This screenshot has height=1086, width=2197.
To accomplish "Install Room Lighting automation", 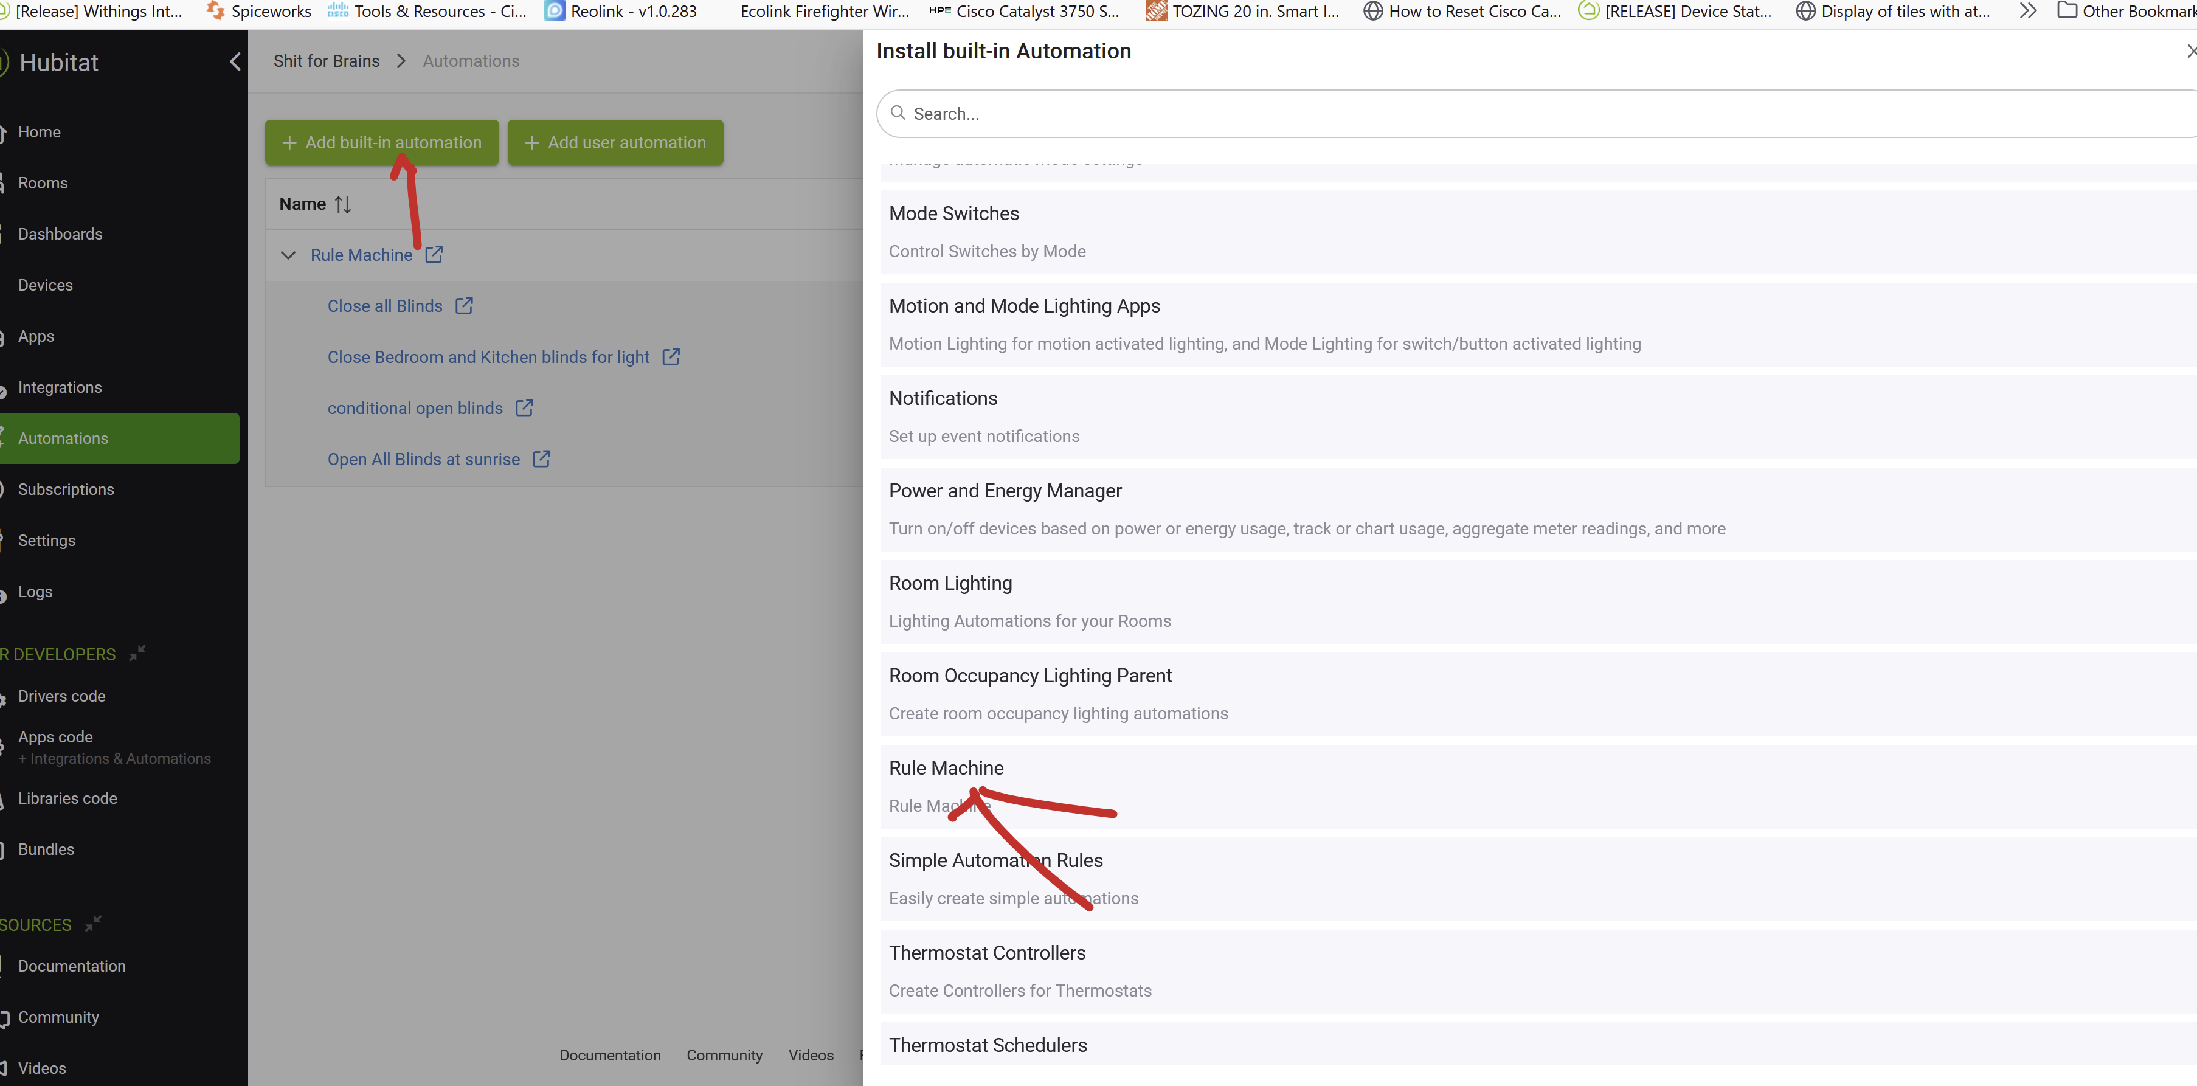I will (x=1538, y=601).
